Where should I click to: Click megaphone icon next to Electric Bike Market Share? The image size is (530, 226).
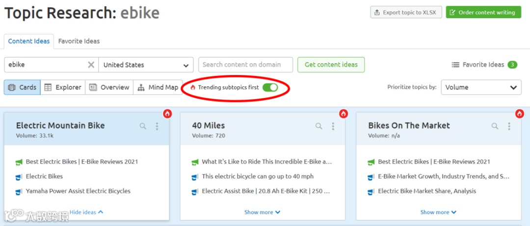click(x=371, y=192)
